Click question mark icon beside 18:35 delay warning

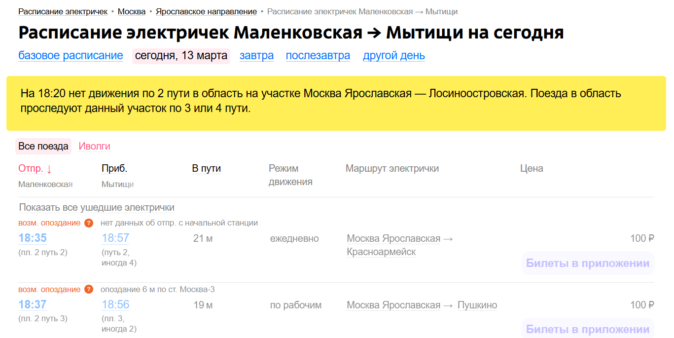pyautogui.click(x=89, y=223)
